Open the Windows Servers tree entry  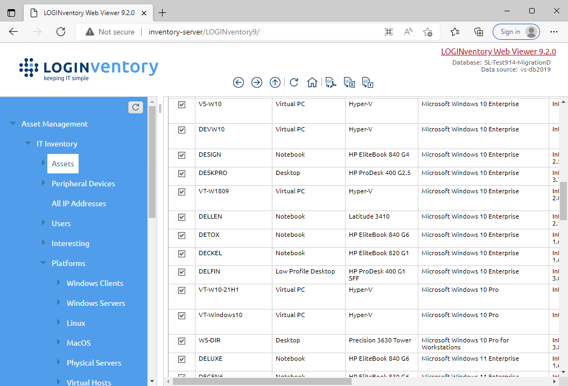96,303
